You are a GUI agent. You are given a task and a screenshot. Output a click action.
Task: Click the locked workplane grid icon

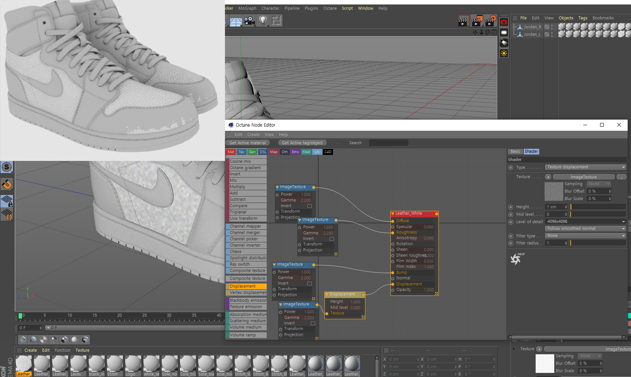tap(7, 201)
